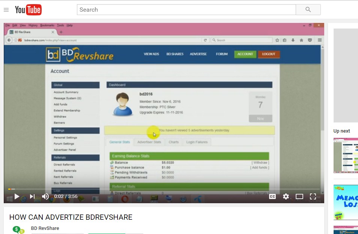Open the video settings gear
Screen dimensions: 358x234
[x=286, y=196]
